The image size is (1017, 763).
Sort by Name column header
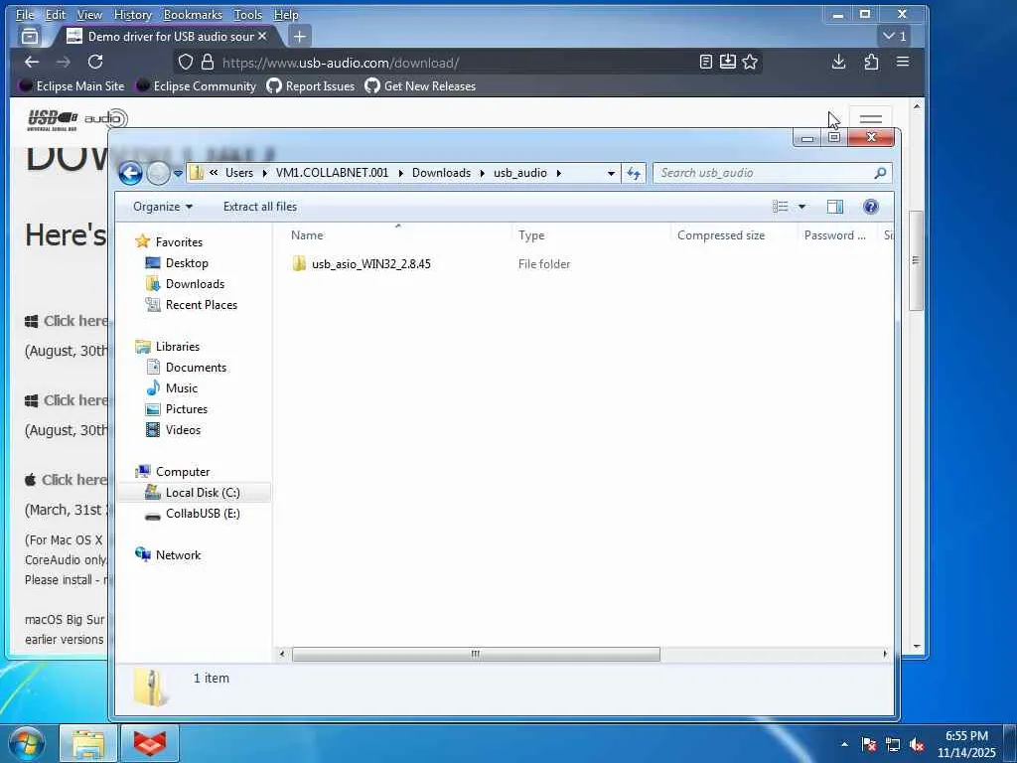307,235
